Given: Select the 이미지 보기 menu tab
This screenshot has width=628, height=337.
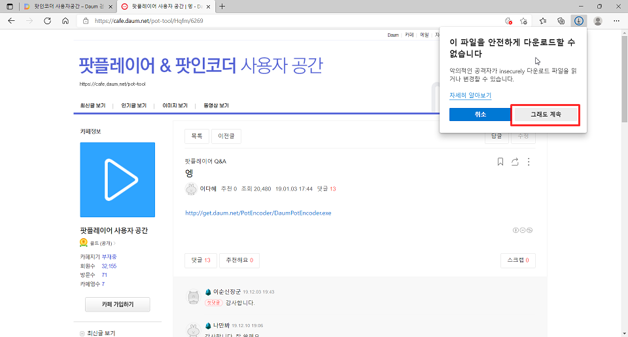Looking at the screenshot, I should pos(175,105).
